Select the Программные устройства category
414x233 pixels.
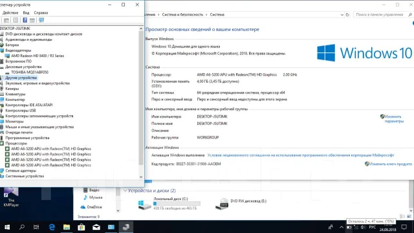coord(27,138)
